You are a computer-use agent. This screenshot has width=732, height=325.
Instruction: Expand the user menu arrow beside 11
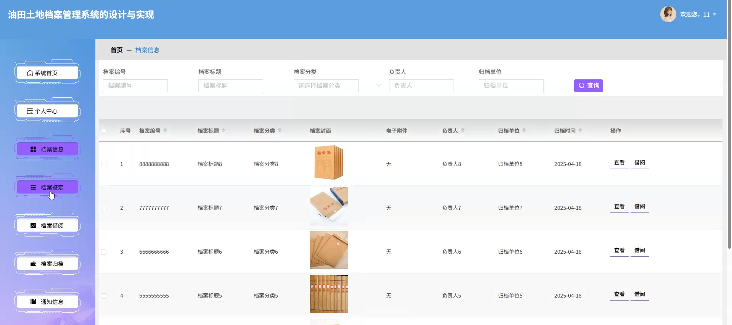point(714,14)
